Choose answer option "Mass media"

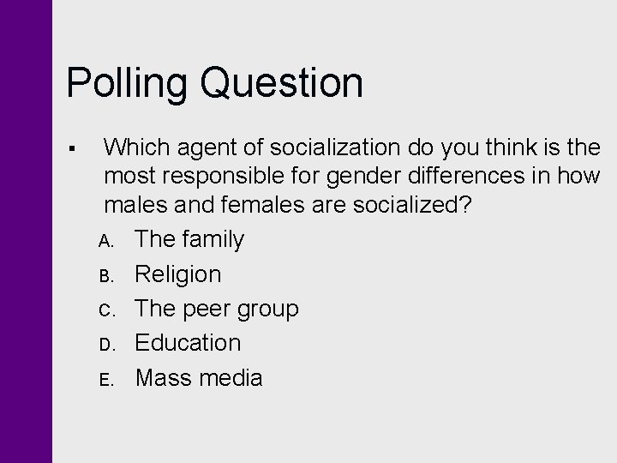[199, 377]
